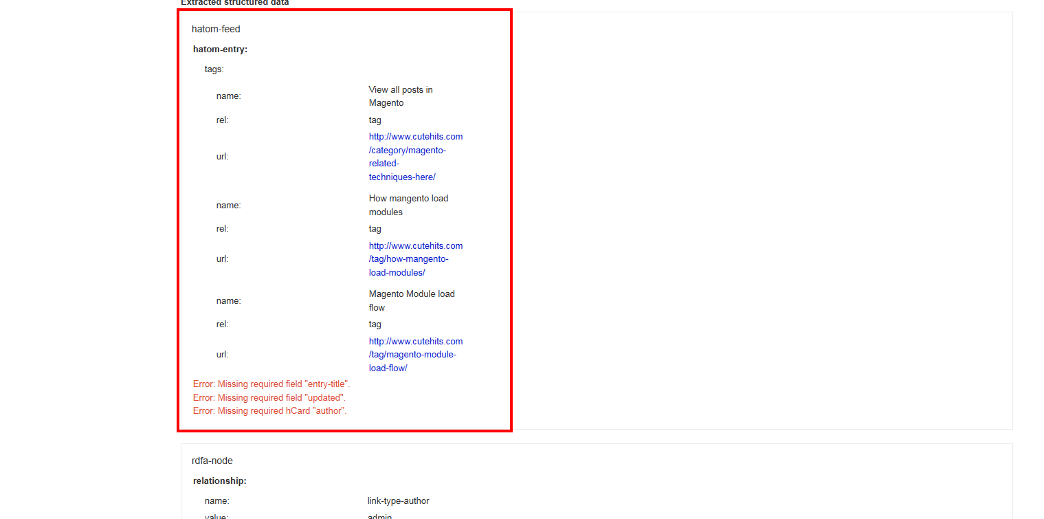Click 'name:' label beside 'link-type-author'
The height and width of the screenshot is (519, 1044).
217,501
